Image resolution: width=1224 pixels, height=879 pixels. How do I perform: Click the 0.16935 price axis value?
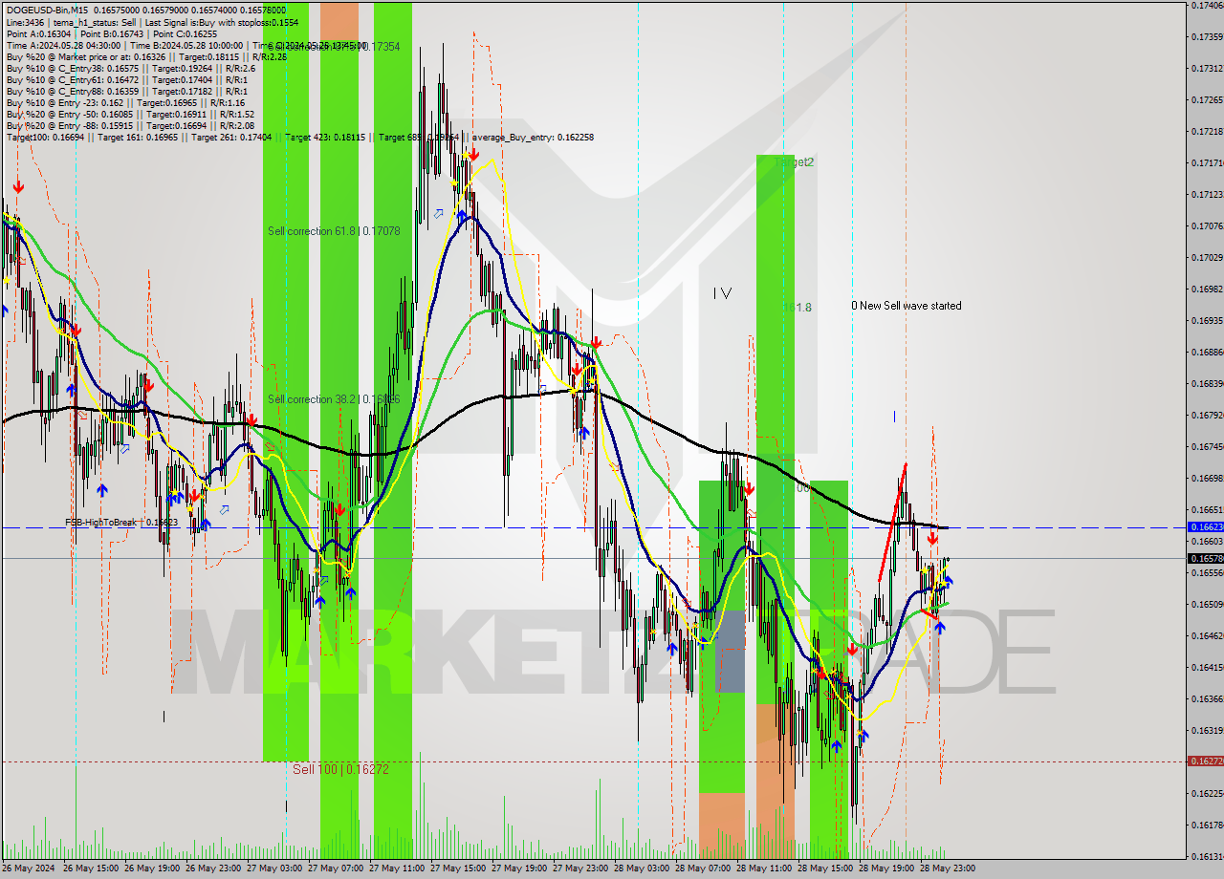pyautogui.click(x=1206, y=321)
